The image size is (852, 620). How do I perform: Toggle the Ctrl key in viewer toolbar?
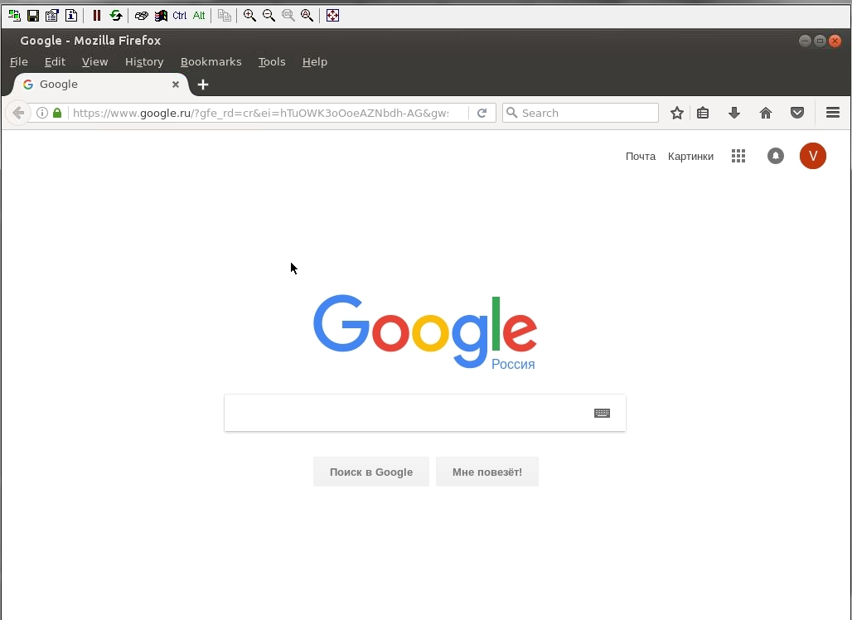tap(179, 15)
